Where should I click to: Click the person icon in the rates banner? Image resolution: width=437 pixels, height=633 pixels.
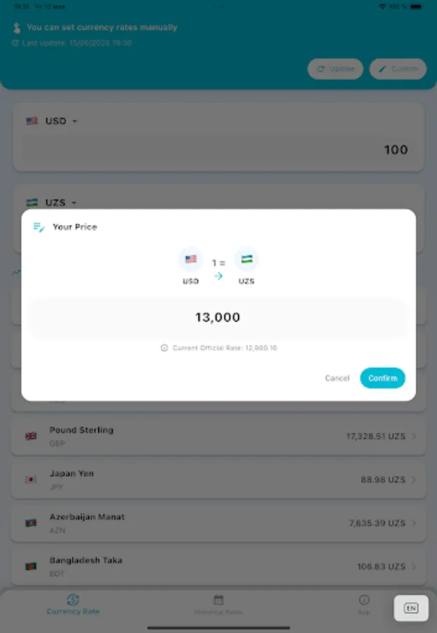(16, 26)
